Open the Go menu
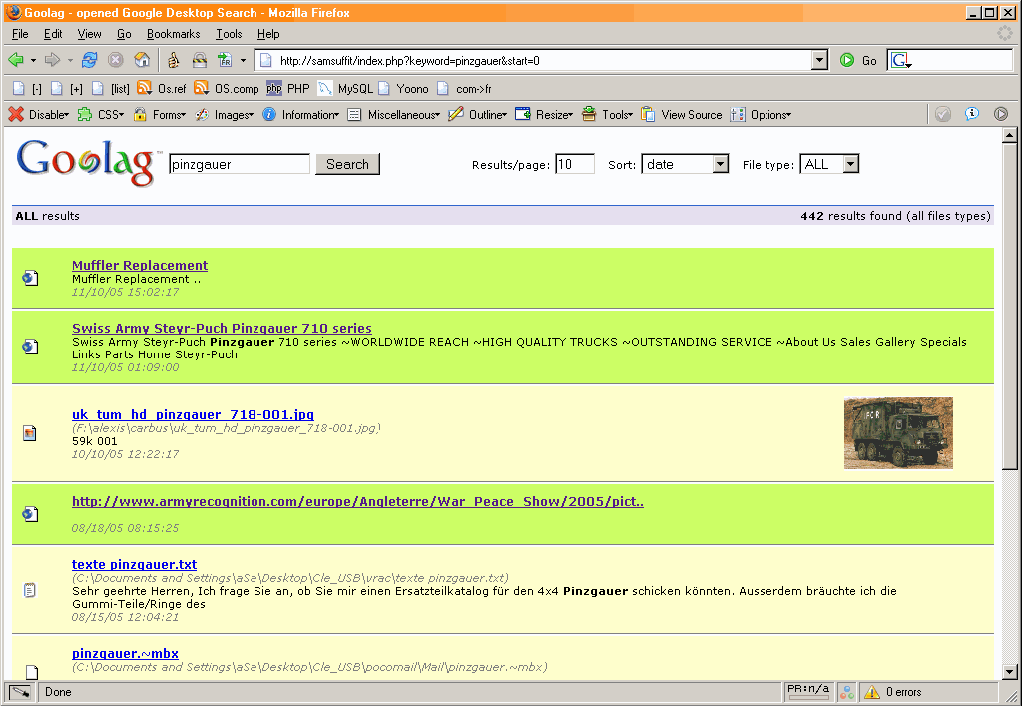Screen dimensions: 1022x706 [124, 34]
